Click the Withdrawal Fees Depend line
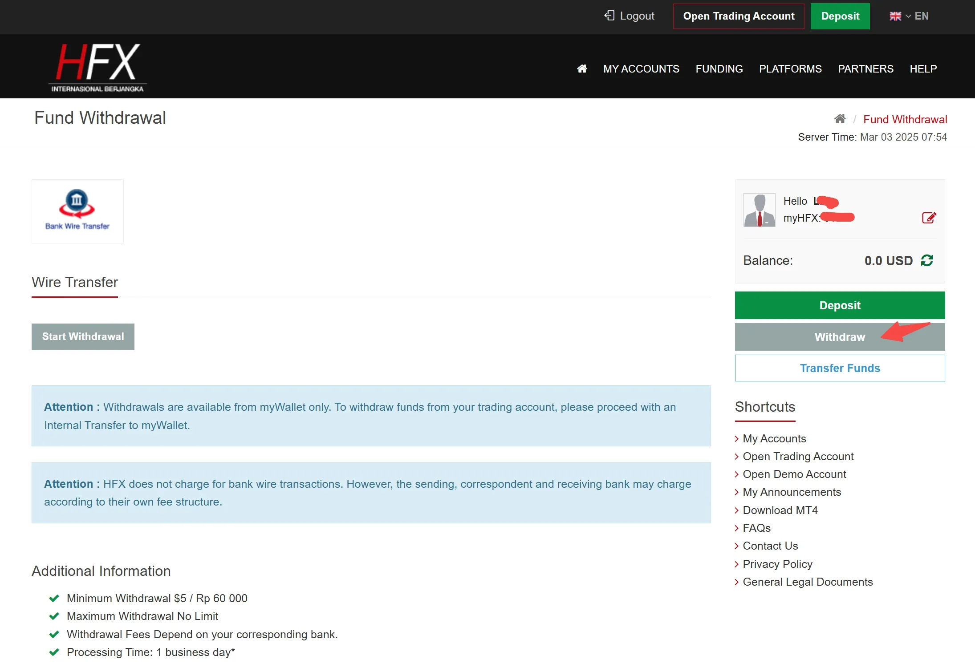The height and width of the screenshot is (672, 975). [x=202, y=635]
